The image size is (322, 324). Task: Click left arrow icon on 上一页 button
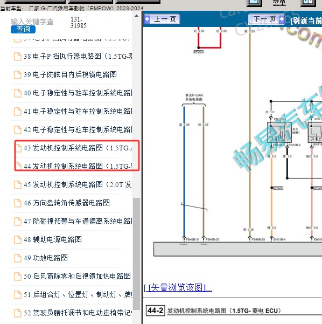pyautogui.click(x=148, y=19)
